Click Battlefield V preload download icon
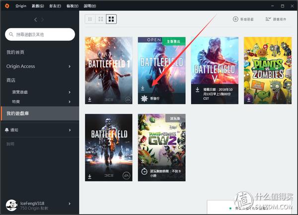Screen dimensions: 298x215 pos(198,90)
